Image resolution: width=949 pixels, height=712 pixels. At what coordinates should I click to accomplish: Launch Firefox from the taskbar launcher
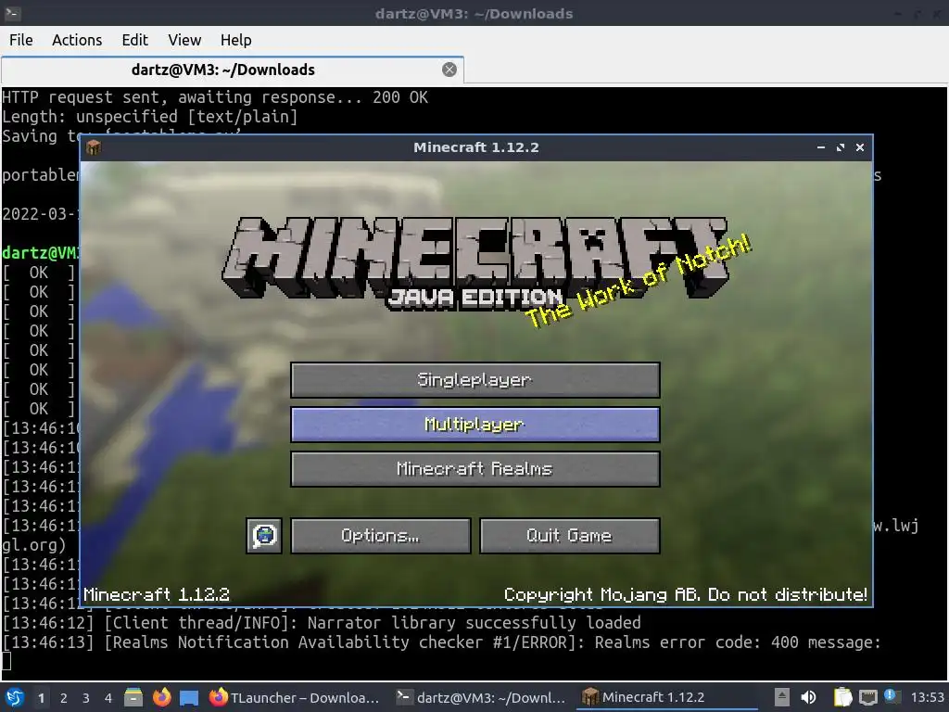(x=161, y=697)
